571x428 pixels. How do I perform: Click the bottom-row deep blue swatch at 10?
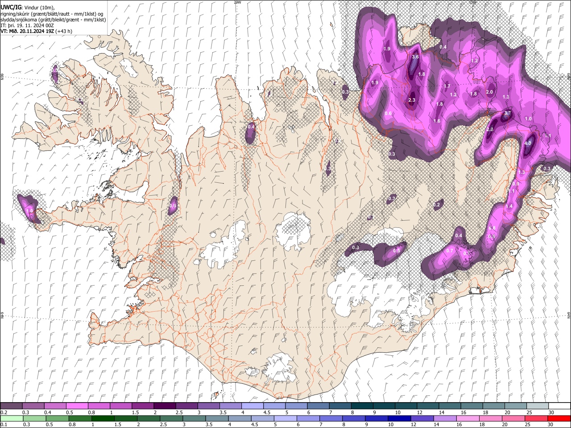[399, 418]
